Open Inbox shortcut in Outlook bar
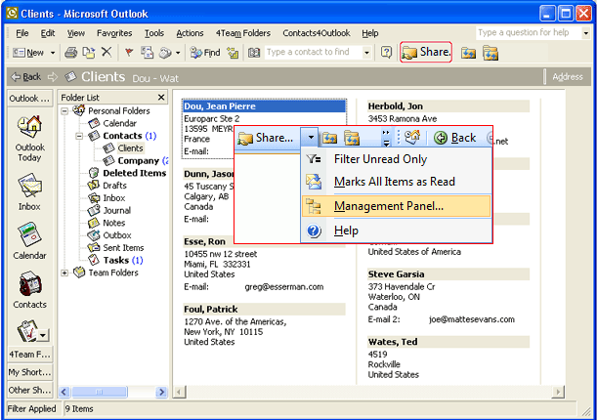The image size is (597, 420). [x=29, y=192]
